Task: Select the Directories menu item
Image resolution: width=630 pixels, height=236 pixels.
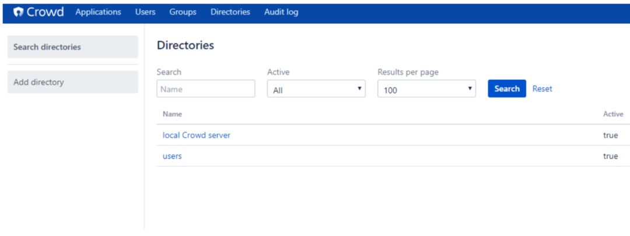Action: tap(230, 12)
